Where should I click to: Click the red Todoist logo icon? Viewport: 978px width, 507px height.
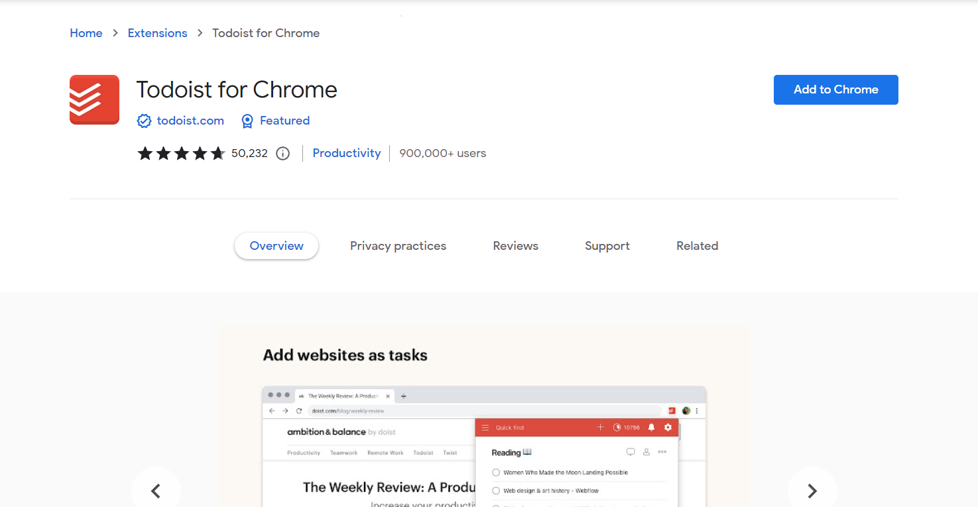click(x=94, y=99)
